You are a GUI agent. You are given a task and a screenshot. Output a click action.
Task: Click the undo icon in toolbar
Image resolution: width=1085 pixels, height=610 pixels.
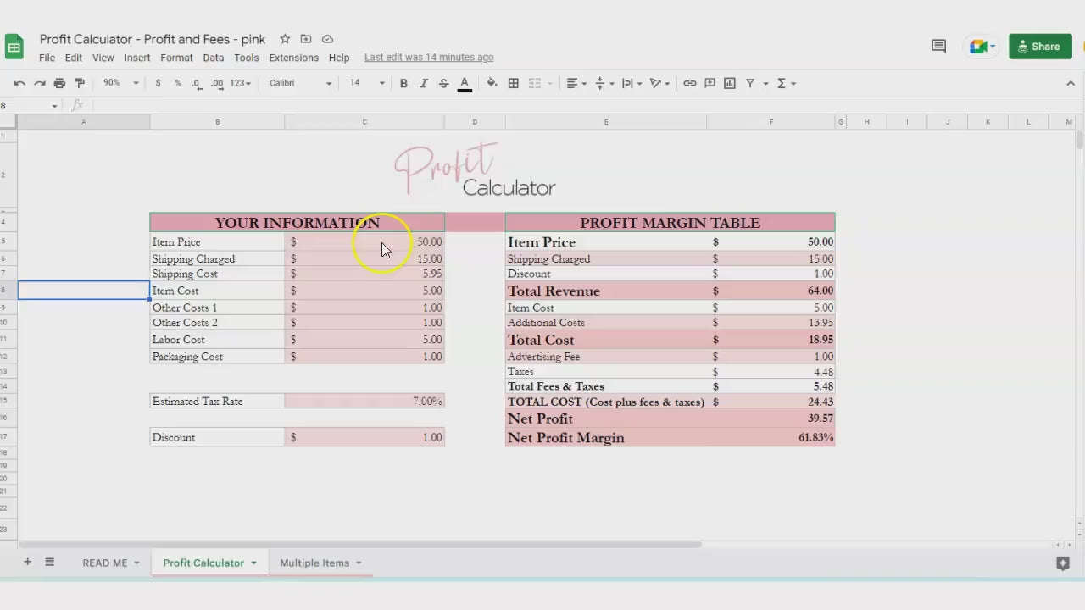pos(19,83)
